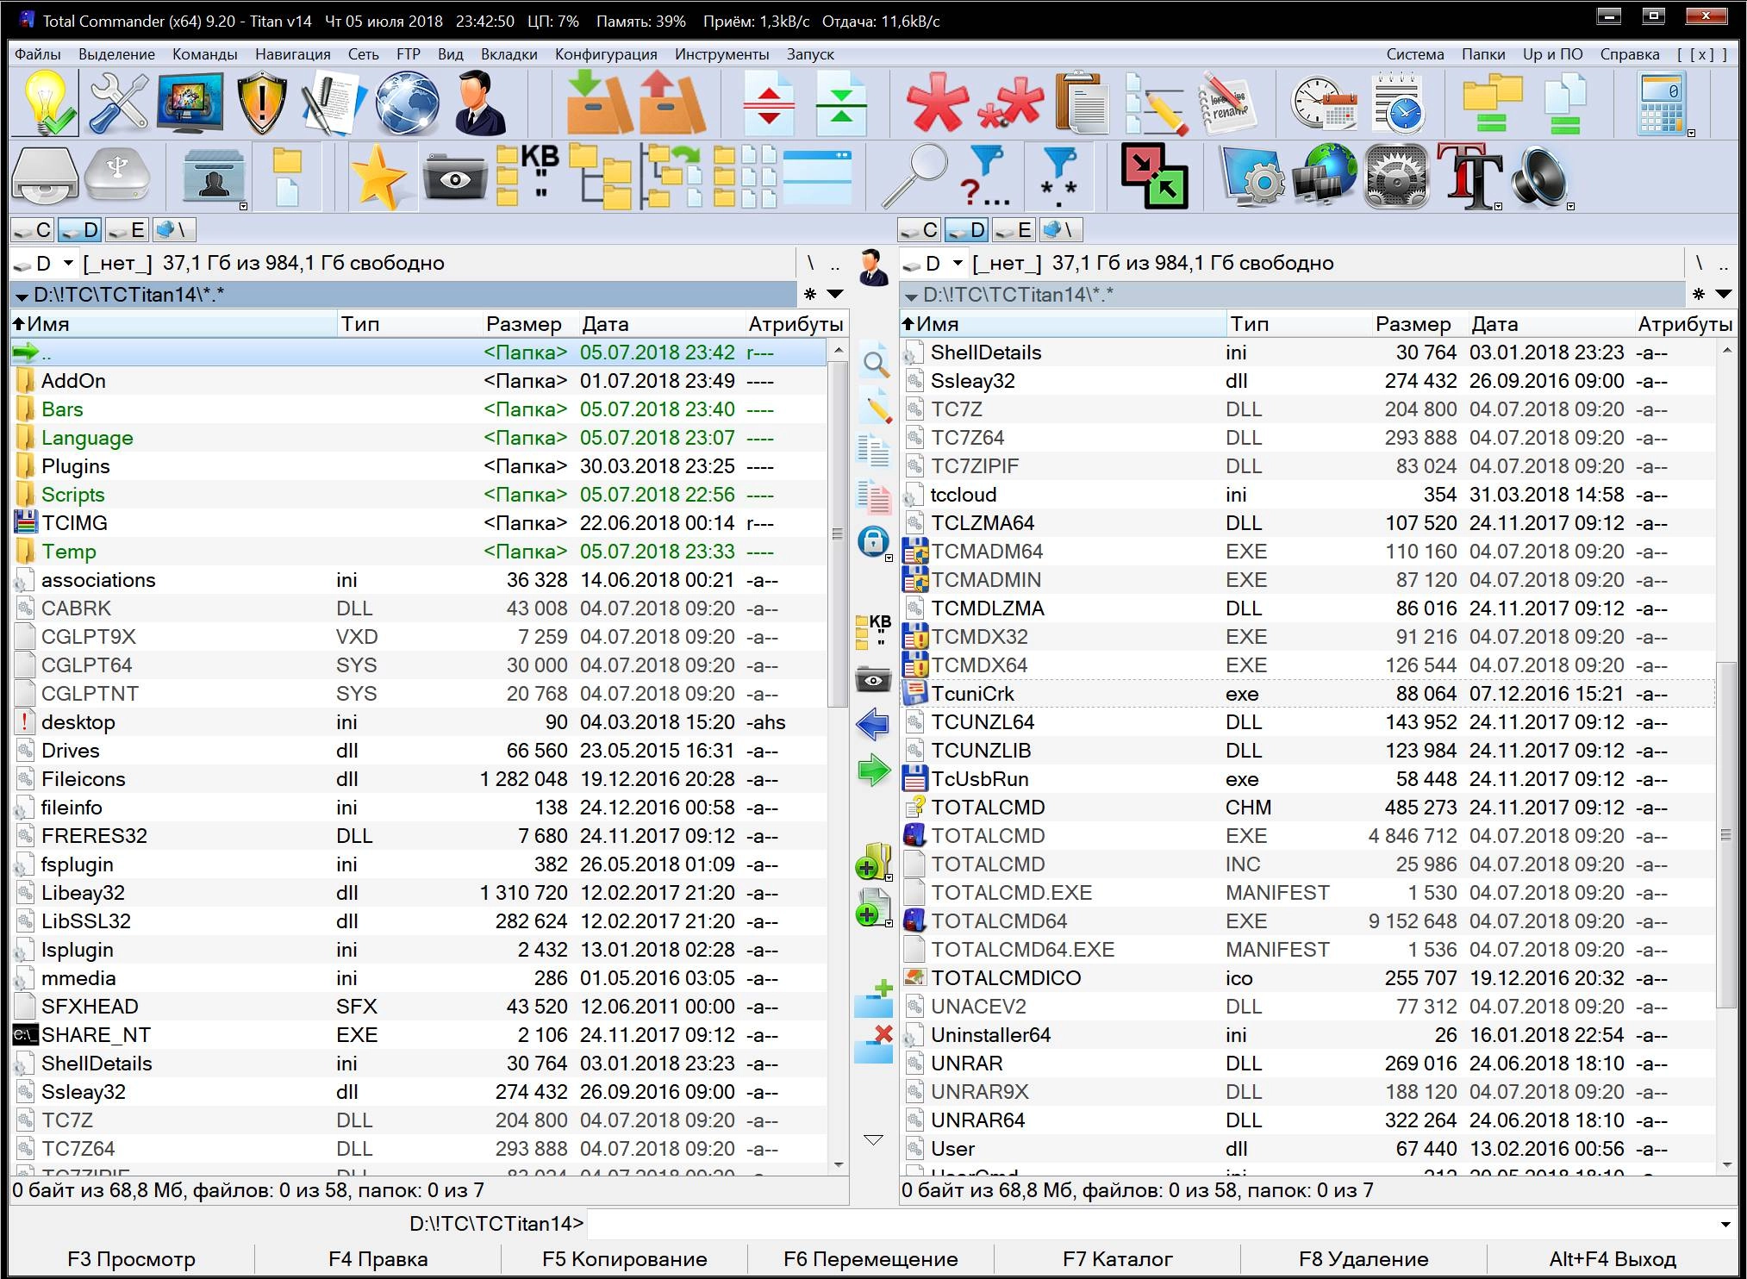Viewport: 1747px width, 1279px height.
Task: Sort left panel by Размер column
Action: click(x=522, y=324)
